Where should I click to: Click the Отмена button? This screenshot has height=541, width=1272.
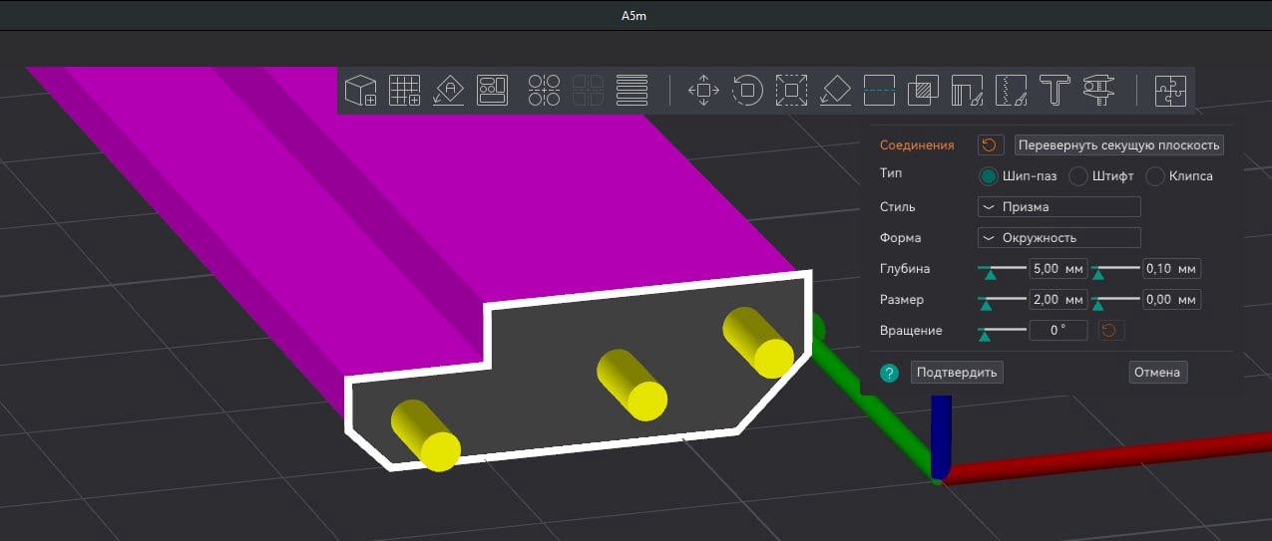click(x=1157, y=373)
